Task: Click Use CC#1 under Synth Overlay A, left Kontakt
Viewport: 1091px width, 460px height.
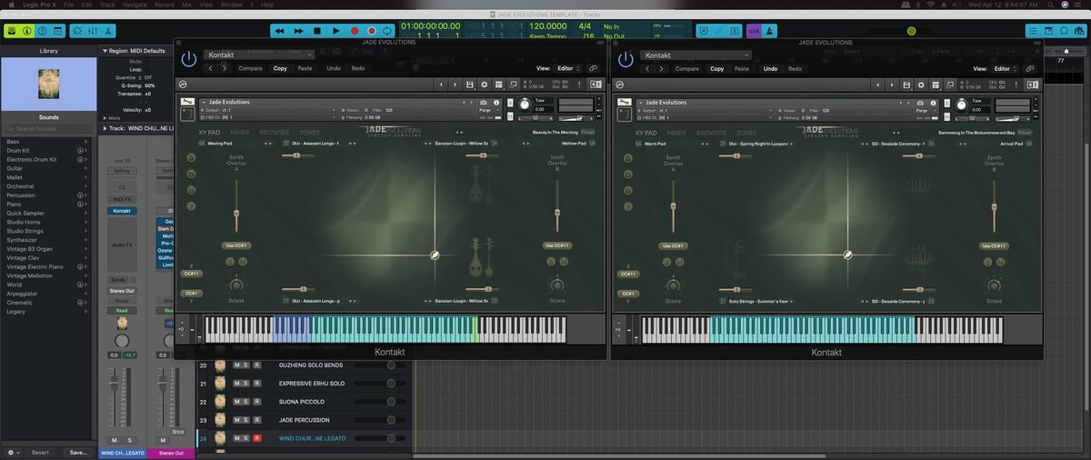Action: (236, 245)
